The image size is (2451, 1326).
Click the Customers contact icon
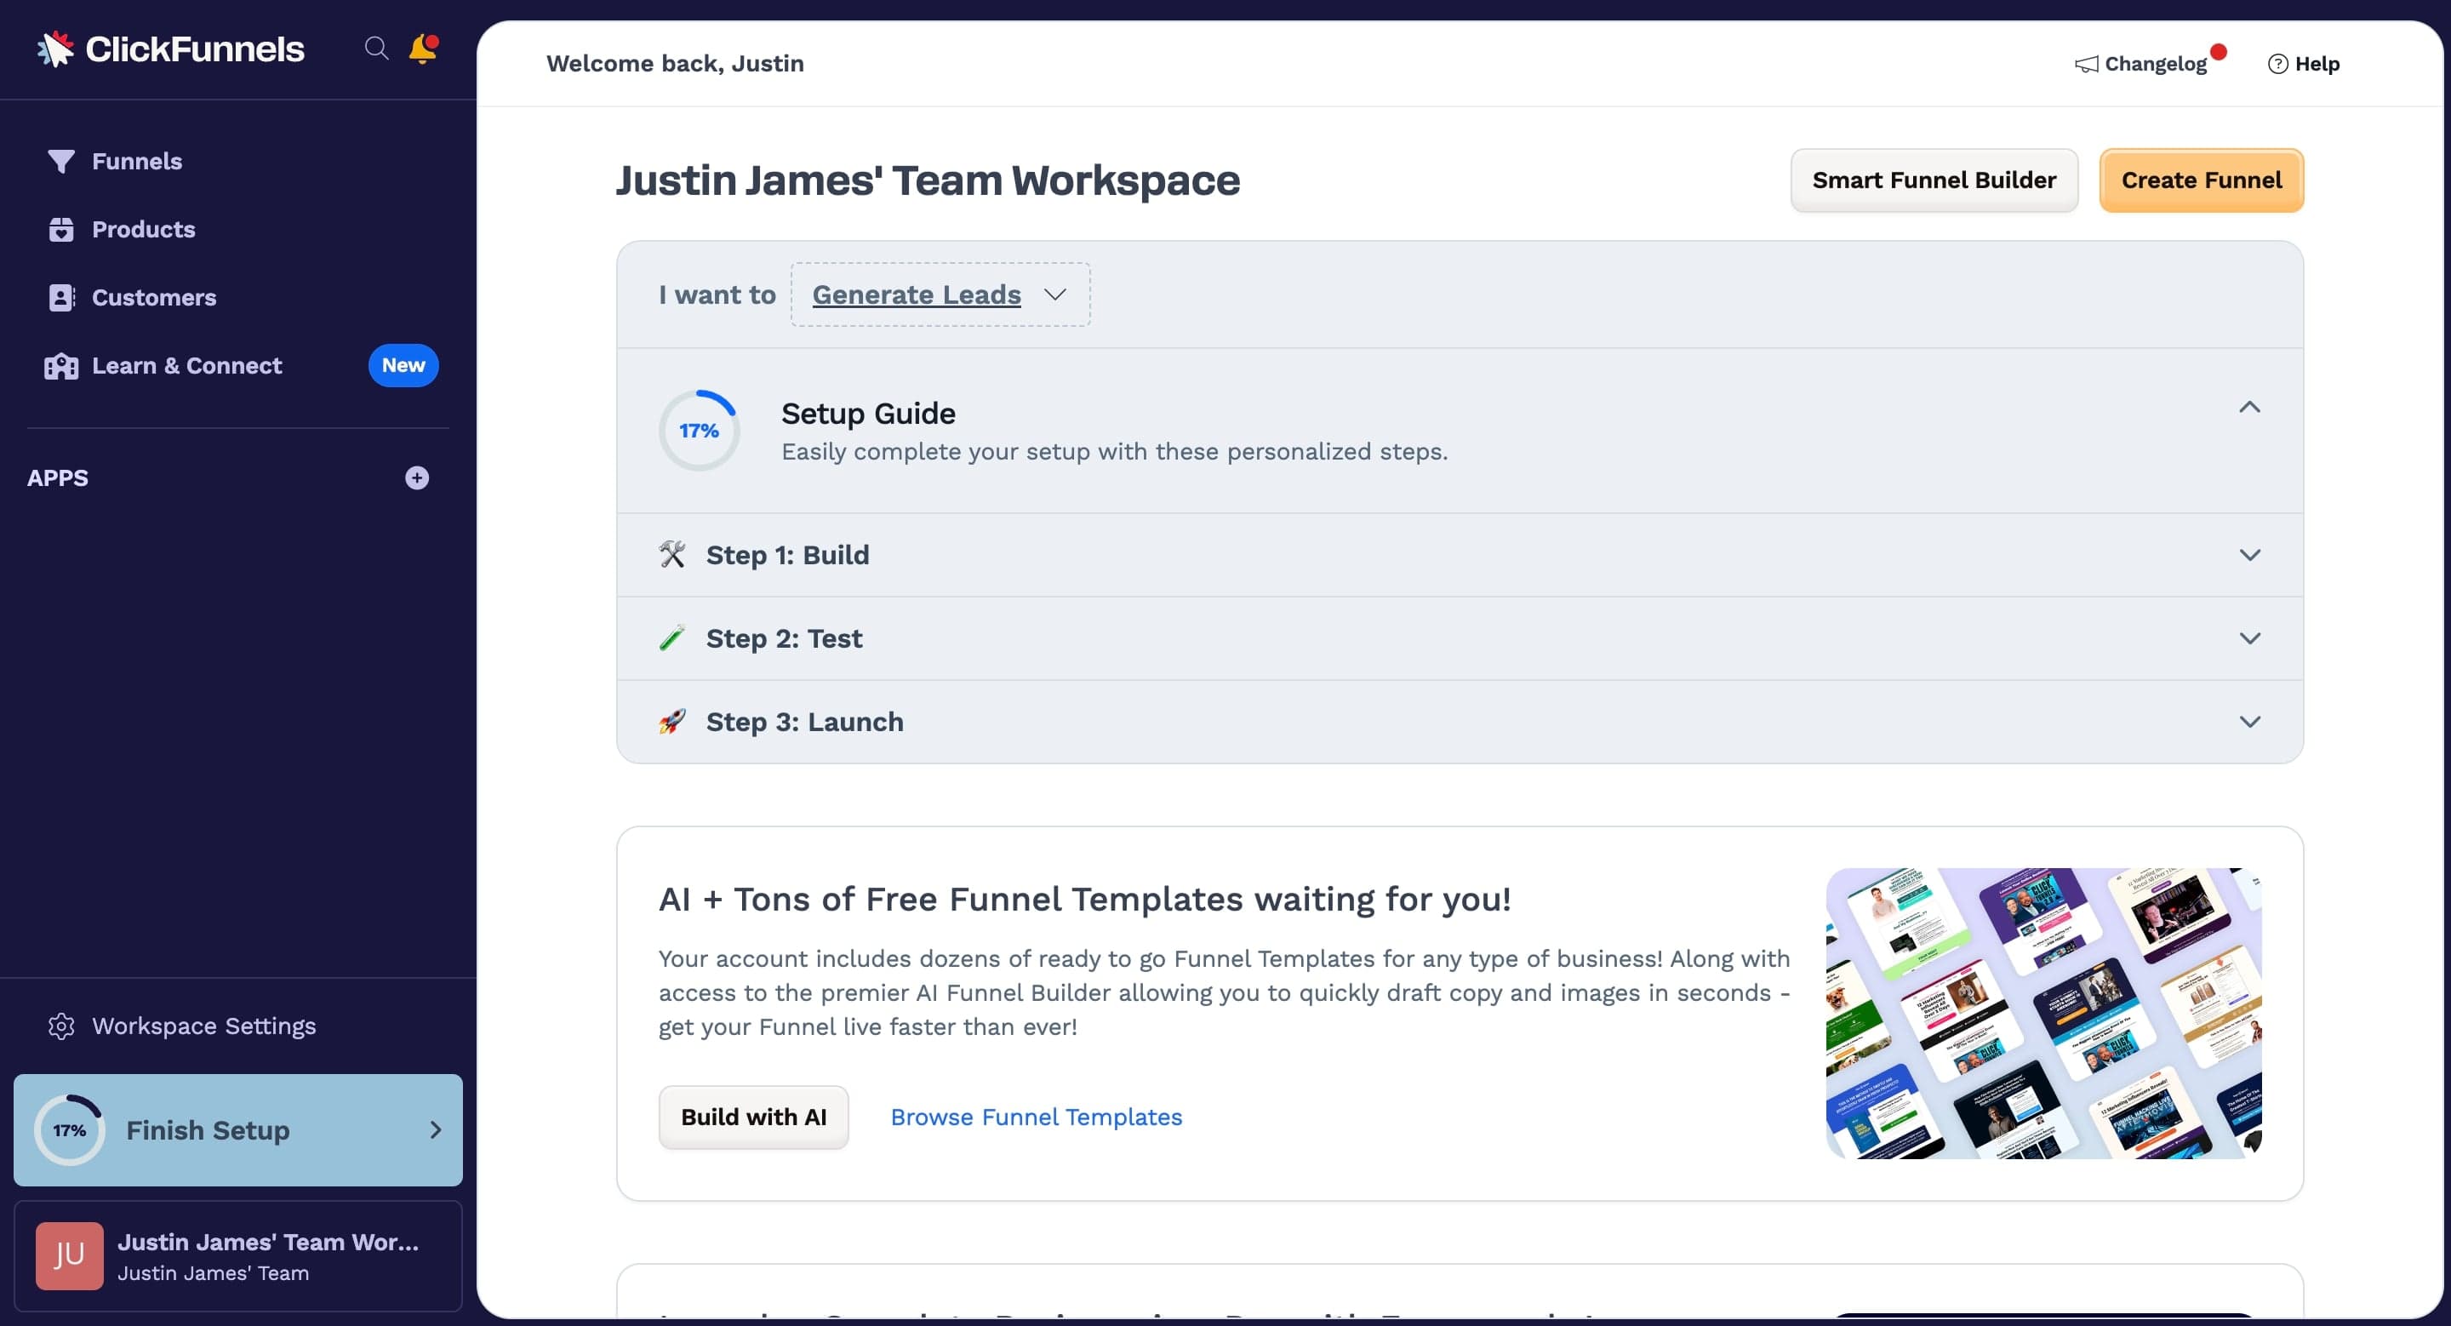61,298
